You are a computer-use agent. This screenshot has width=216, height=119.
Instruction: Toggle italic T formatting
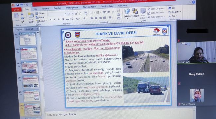[54, 19]
